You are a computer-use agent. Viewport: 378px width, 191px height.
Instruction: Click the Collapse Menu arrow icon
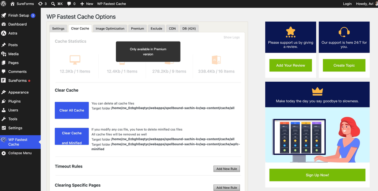(4, 153)
